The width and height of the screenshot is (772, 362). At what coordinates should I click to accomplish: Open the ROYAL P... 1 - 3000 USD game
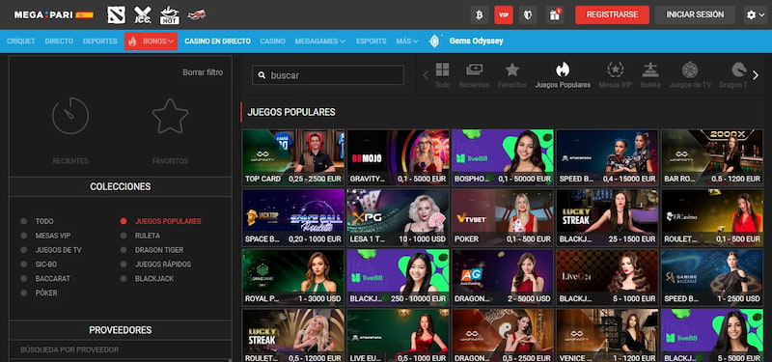(x=293, y=277)
